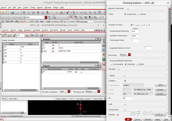
Task: Click the Apply button beside Defaults
Action: (x=158, y=119)
